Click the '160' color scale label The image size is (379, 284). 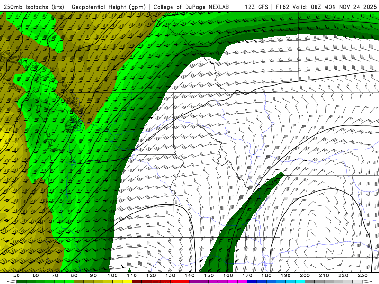tap(228, 275)
